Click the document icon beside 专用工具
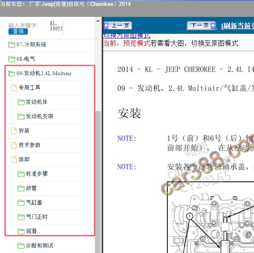Screen dimensions: 254x253 [x=14, y=88]
